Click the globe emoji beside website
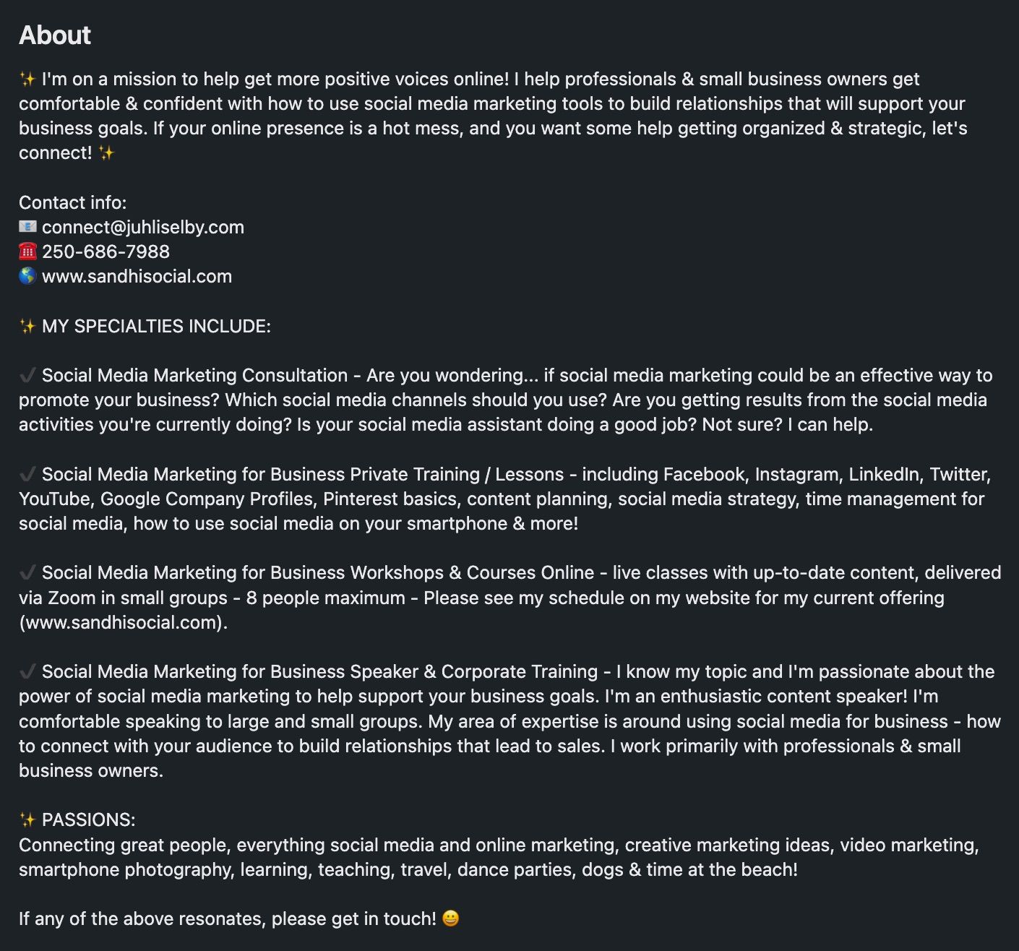The width and height of the screenshot is (1019, 951). [27, 276]
